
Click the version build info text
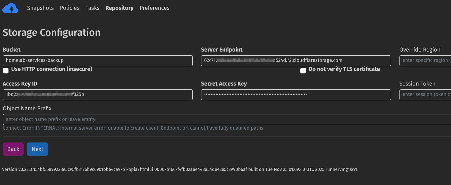[x=179, y=169]
